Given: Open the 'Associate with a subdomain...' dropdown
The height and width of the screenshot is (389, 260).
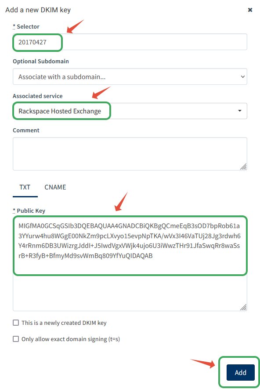Looking at the screenshot, I should pos(130,76).
